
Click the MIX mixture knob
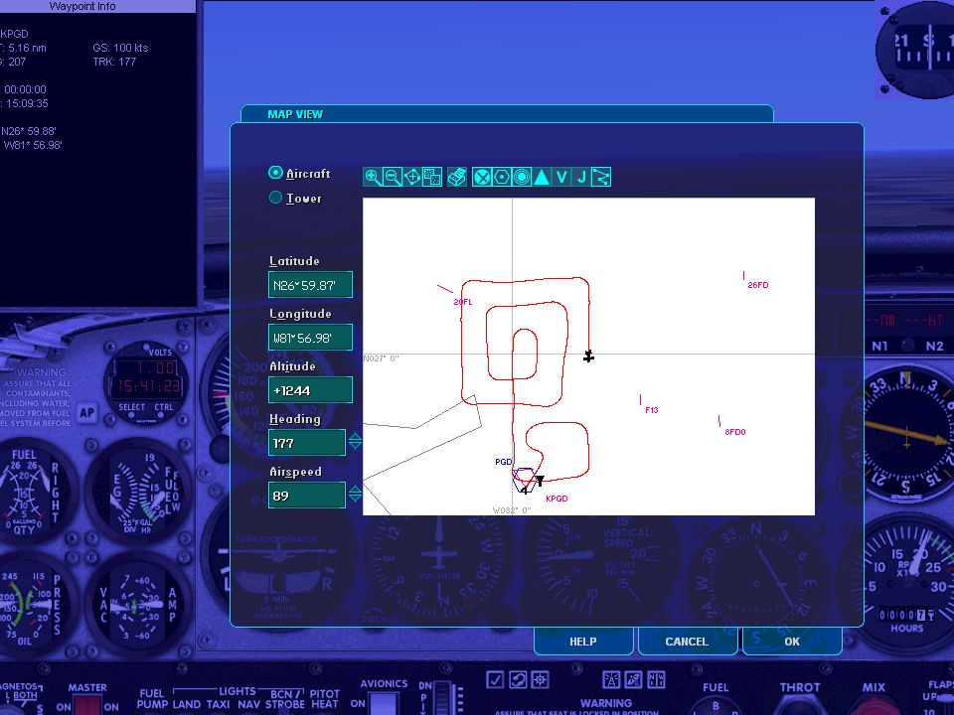pyautogui.click(x=874, y=704)
